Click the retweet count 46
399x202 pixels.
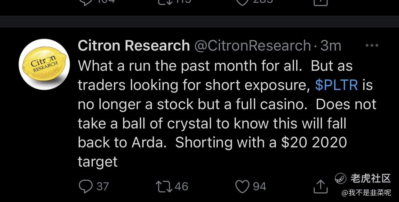pos(181,186)
